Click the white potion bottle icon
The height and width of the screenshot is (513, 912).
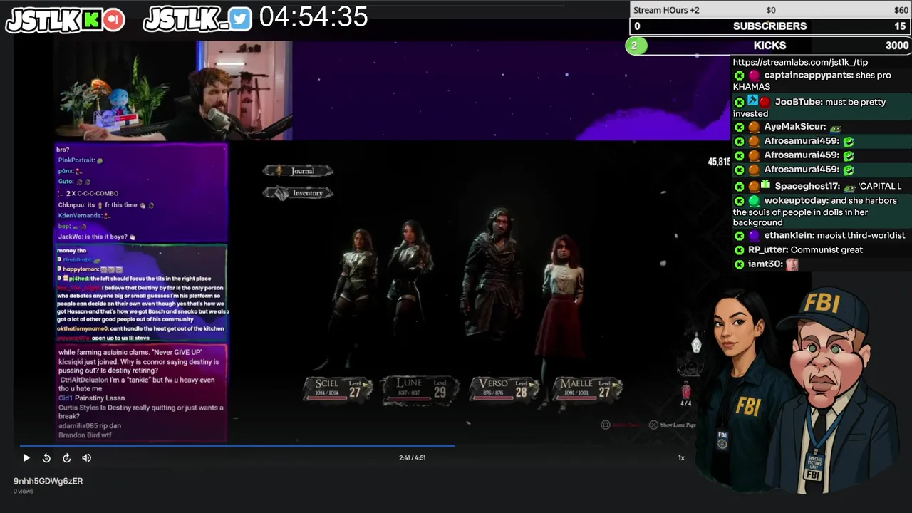coord(696,345)
